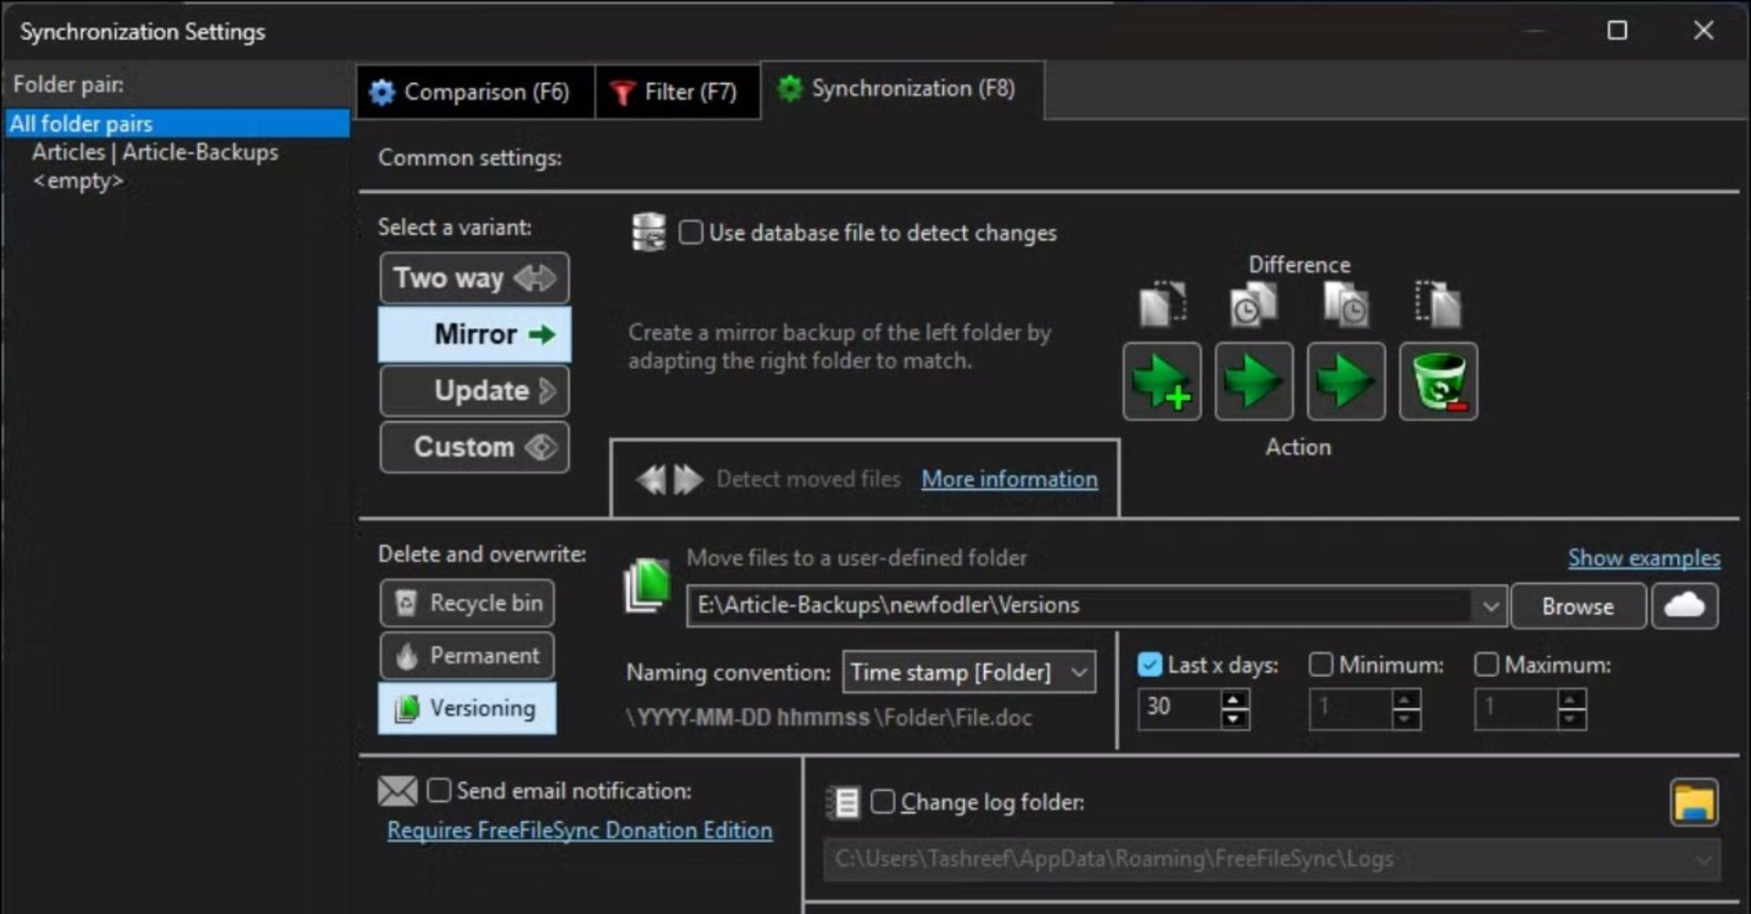Decrease the Maximum value spinner
This screenshot has height=914, width=1751.
1571,719
